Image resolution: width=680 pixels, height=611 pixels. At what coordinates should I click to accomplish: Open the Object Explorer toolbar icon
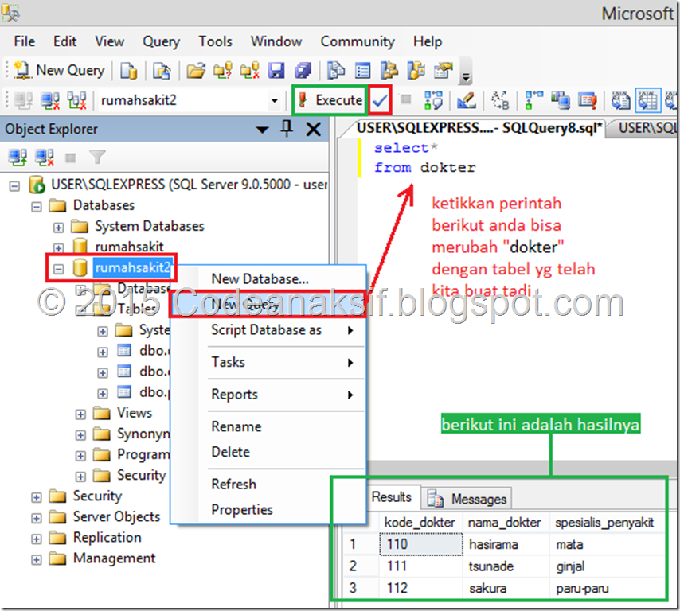[x=389, y=71]
